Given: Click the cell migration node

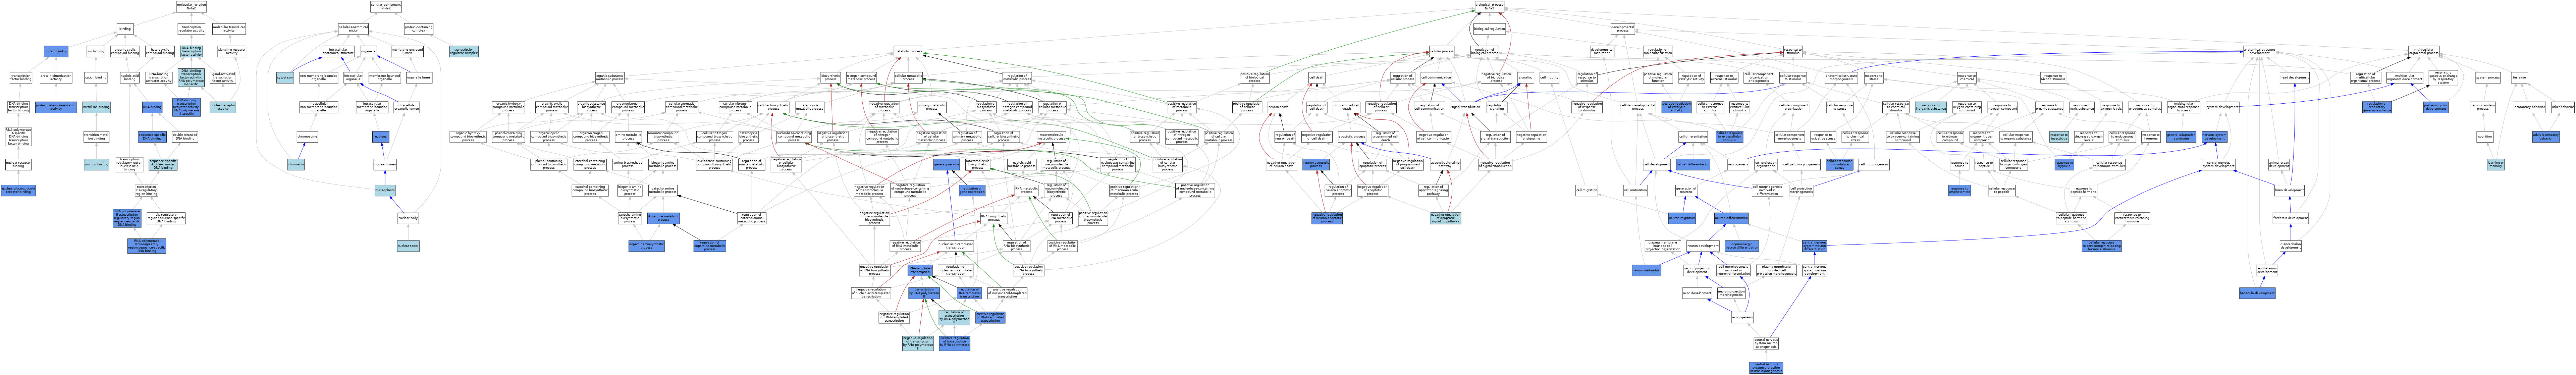Looking at the screenshot, I should [x=1587, y=190].
